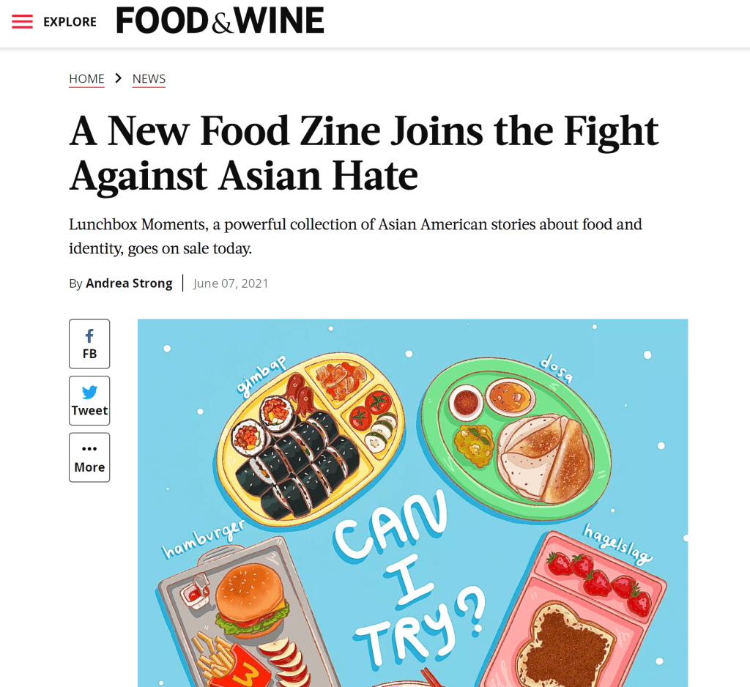Click the breadcrumb chevron separator

[118, 79]
